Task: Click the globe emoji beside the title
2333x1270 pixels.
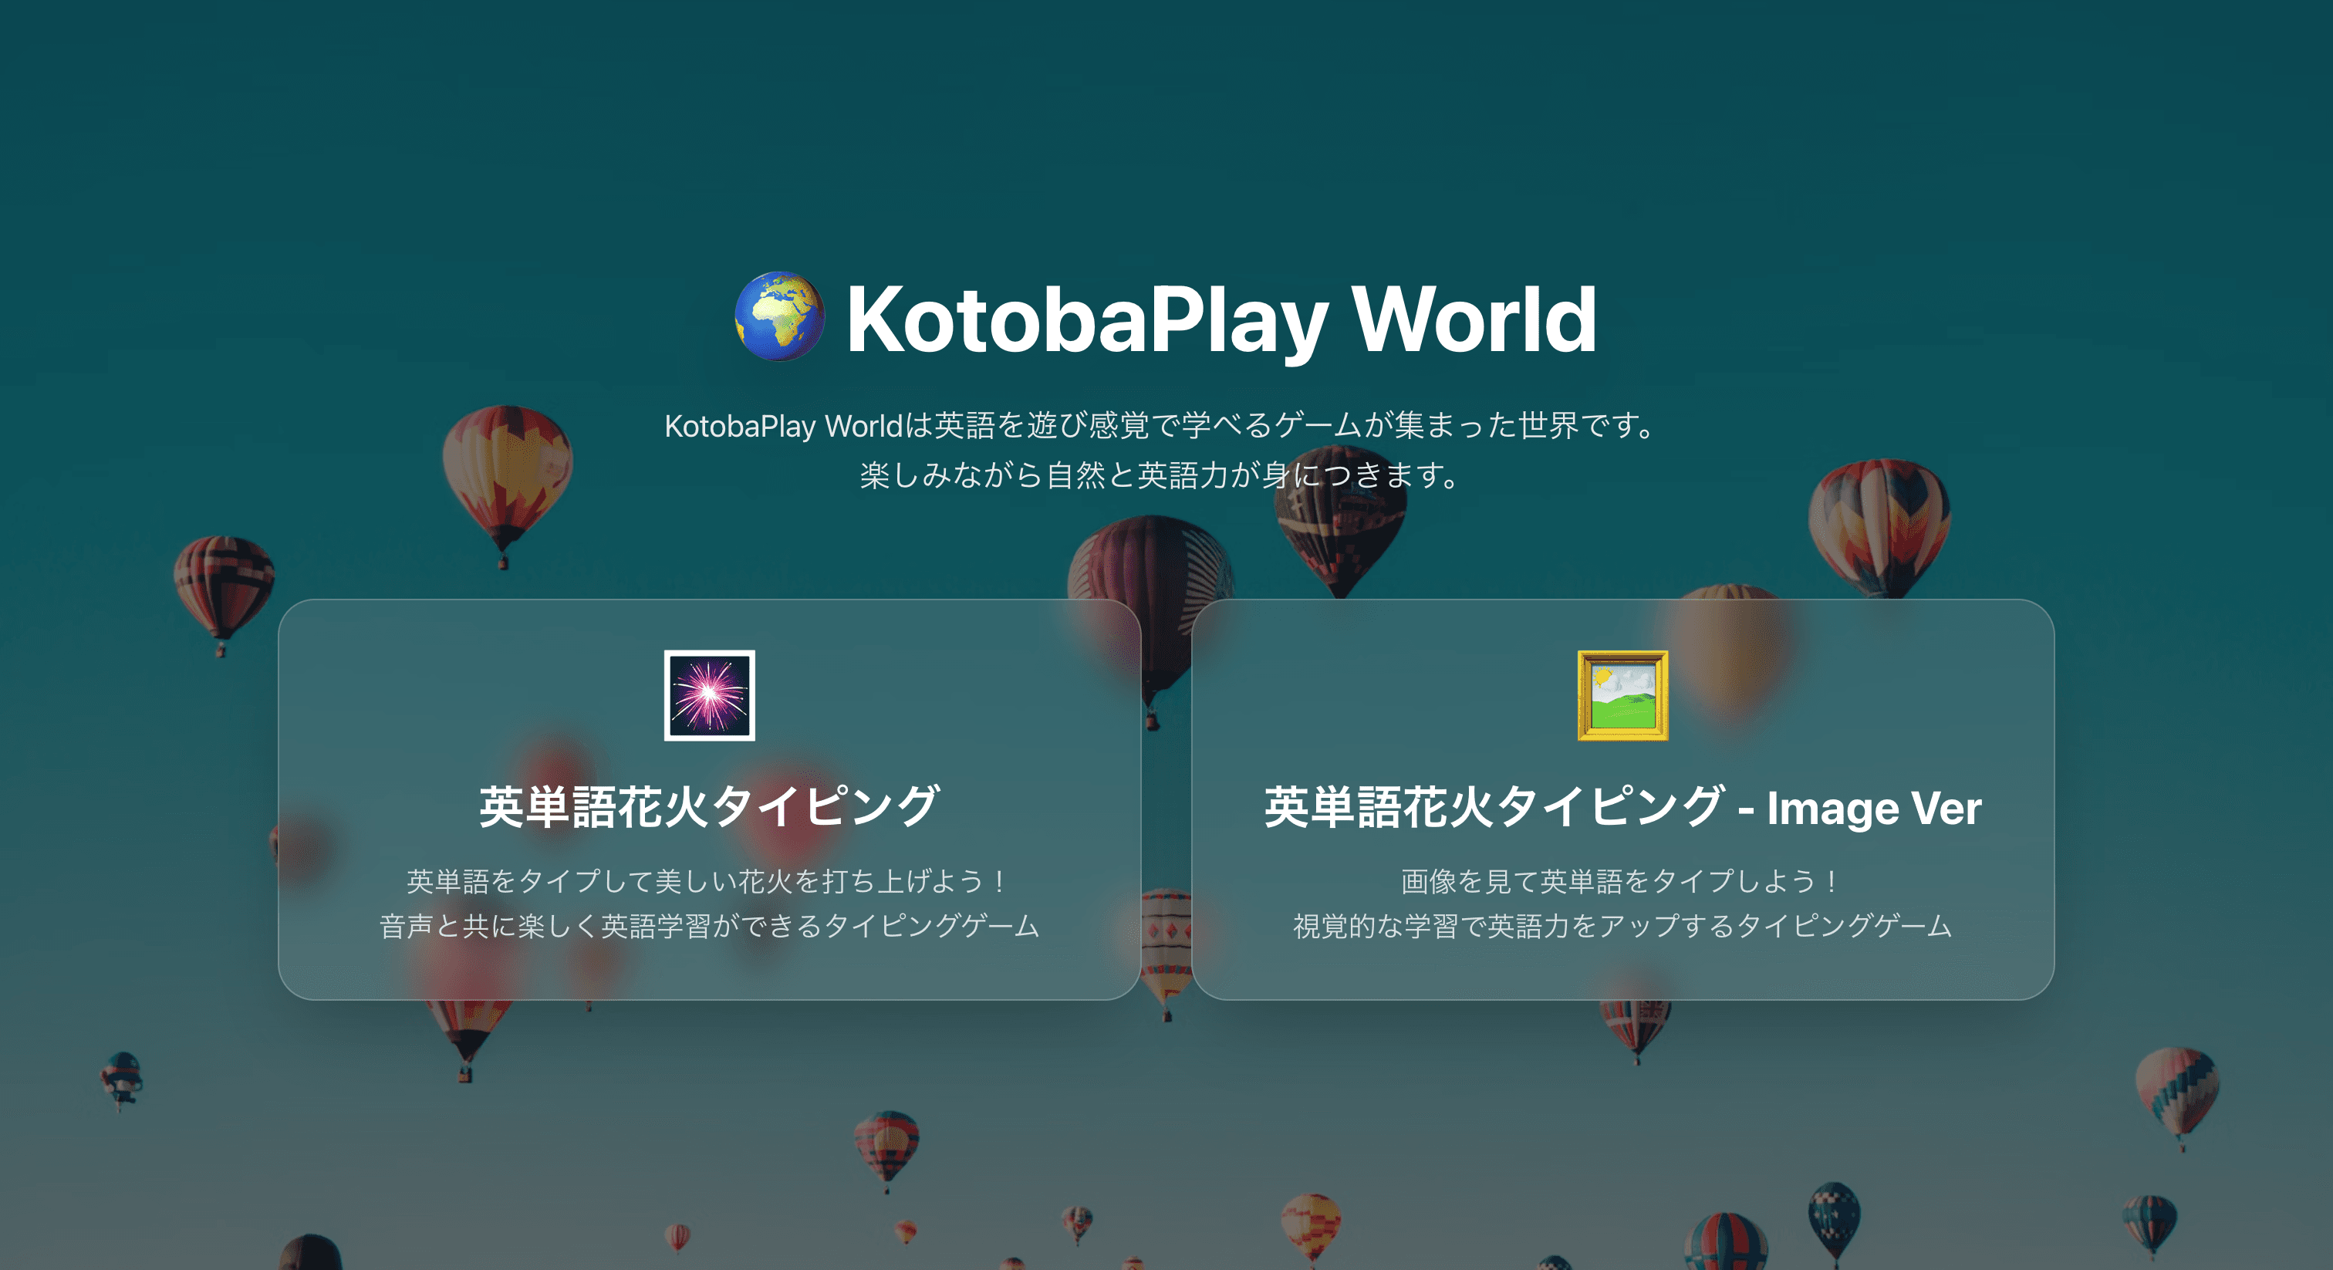Action: coord(779,317)
